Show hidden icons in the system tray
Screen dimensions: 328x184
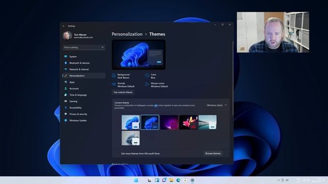pos(279,180)
